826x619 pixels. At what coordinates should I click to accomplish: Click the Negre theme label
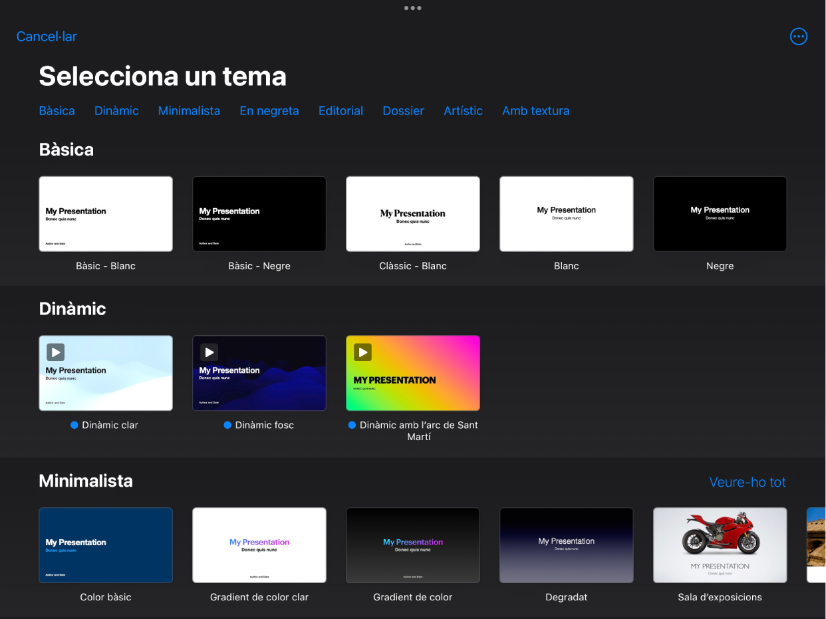coord(720,266)
